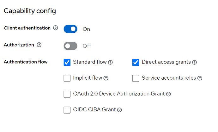Click the Authentication flow label

pyautogui.click(x=26, y=62)
